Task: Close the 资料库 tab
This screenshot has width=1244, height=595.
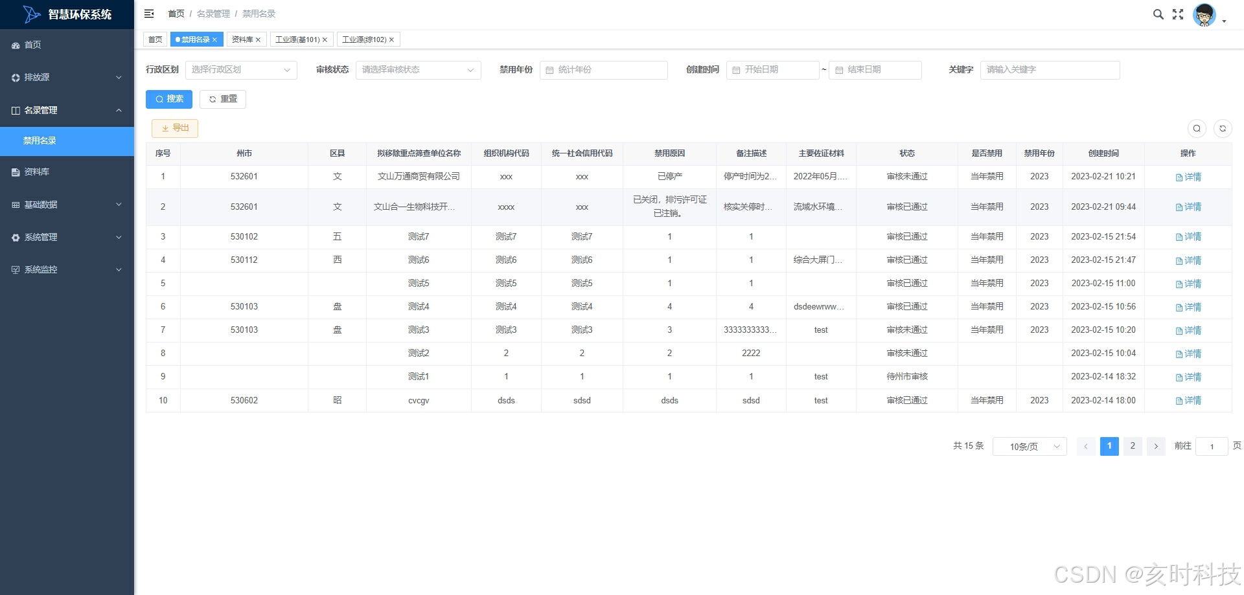Action: click(258, 40)
